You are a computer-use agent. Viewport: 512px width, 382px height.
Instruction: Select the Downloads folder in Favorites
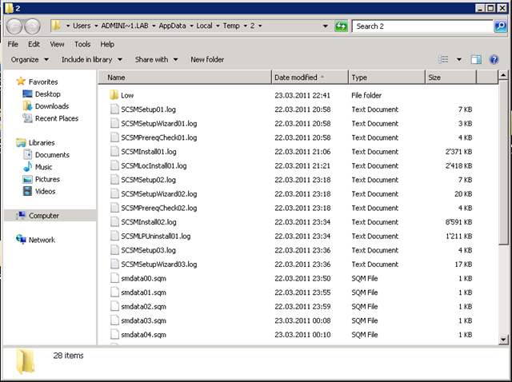[x=51, y=106]
